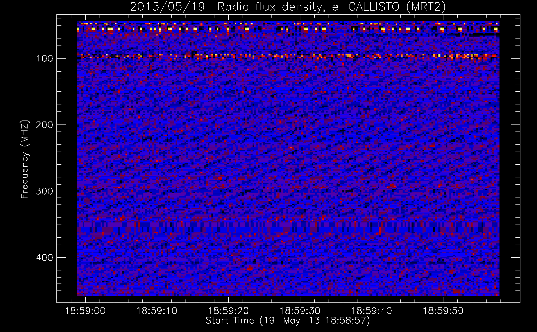Click the 200 frequency tick label
This screenshot has width=537, height=332.
pos(44,125)
